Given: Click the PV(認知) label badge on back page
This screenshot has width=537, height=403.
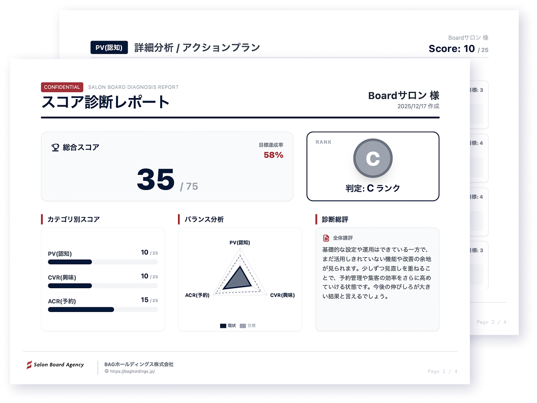Looking at the screenshot, I should [109, 48].
